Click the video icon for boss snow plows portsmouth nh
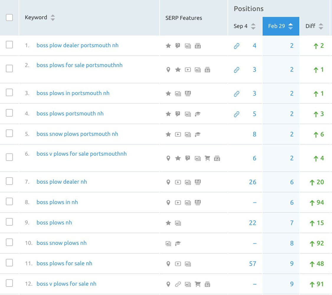 click(178, 135)
